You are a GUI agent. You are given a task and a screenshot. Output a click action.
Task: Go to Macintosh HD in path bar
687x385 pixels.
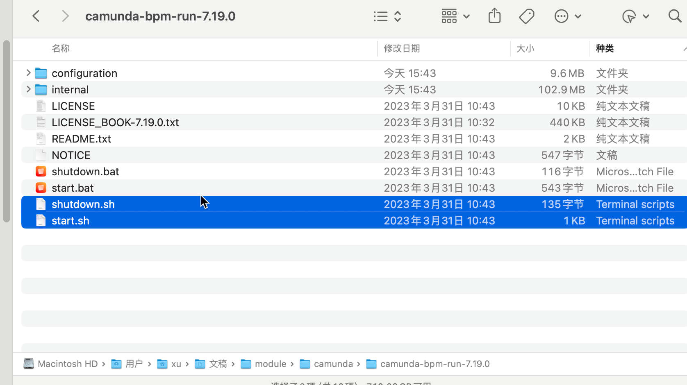click(61, 364)
